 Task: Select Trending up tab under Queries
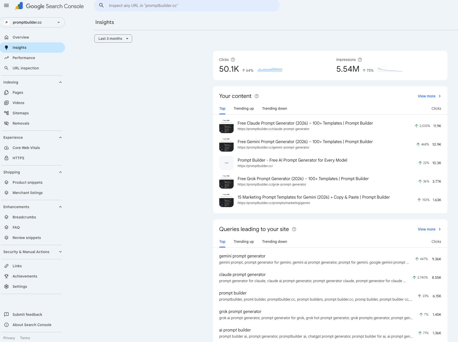244,242
